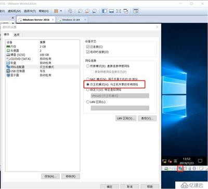This screenshot has height=189, width=208.
Task: Select the 处理器 device row
Action: pos(43,51)
